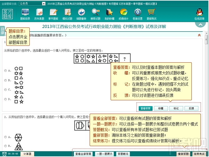Click the 圣才题库 logo

coord(7,14)
